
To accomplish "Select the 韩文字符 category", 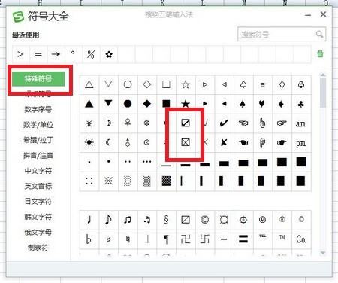I will coord(38,217).
